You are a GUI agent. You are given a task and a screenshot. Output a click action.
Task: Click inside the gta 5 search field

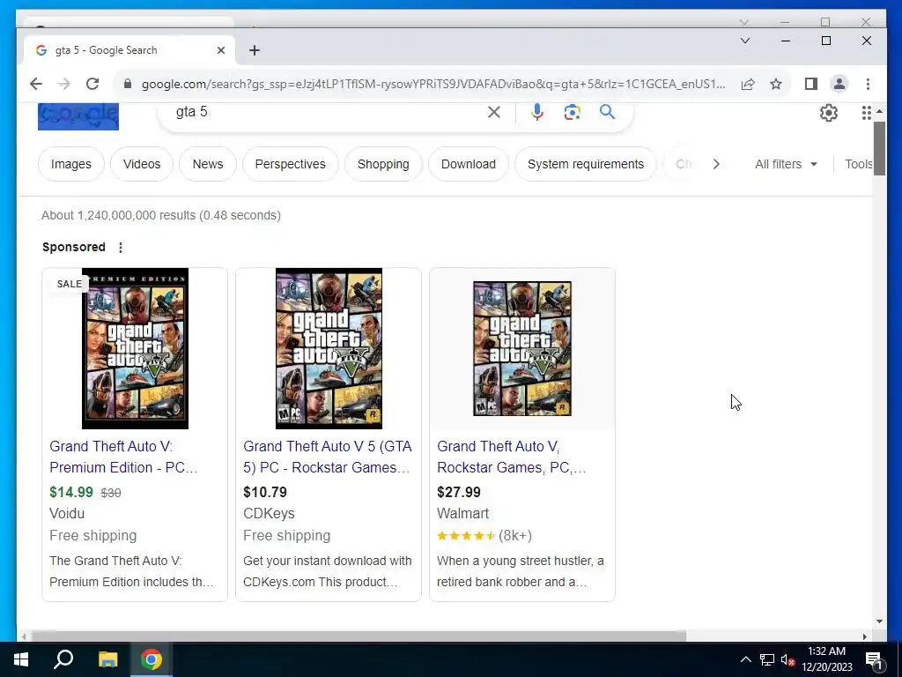(328, 112)
